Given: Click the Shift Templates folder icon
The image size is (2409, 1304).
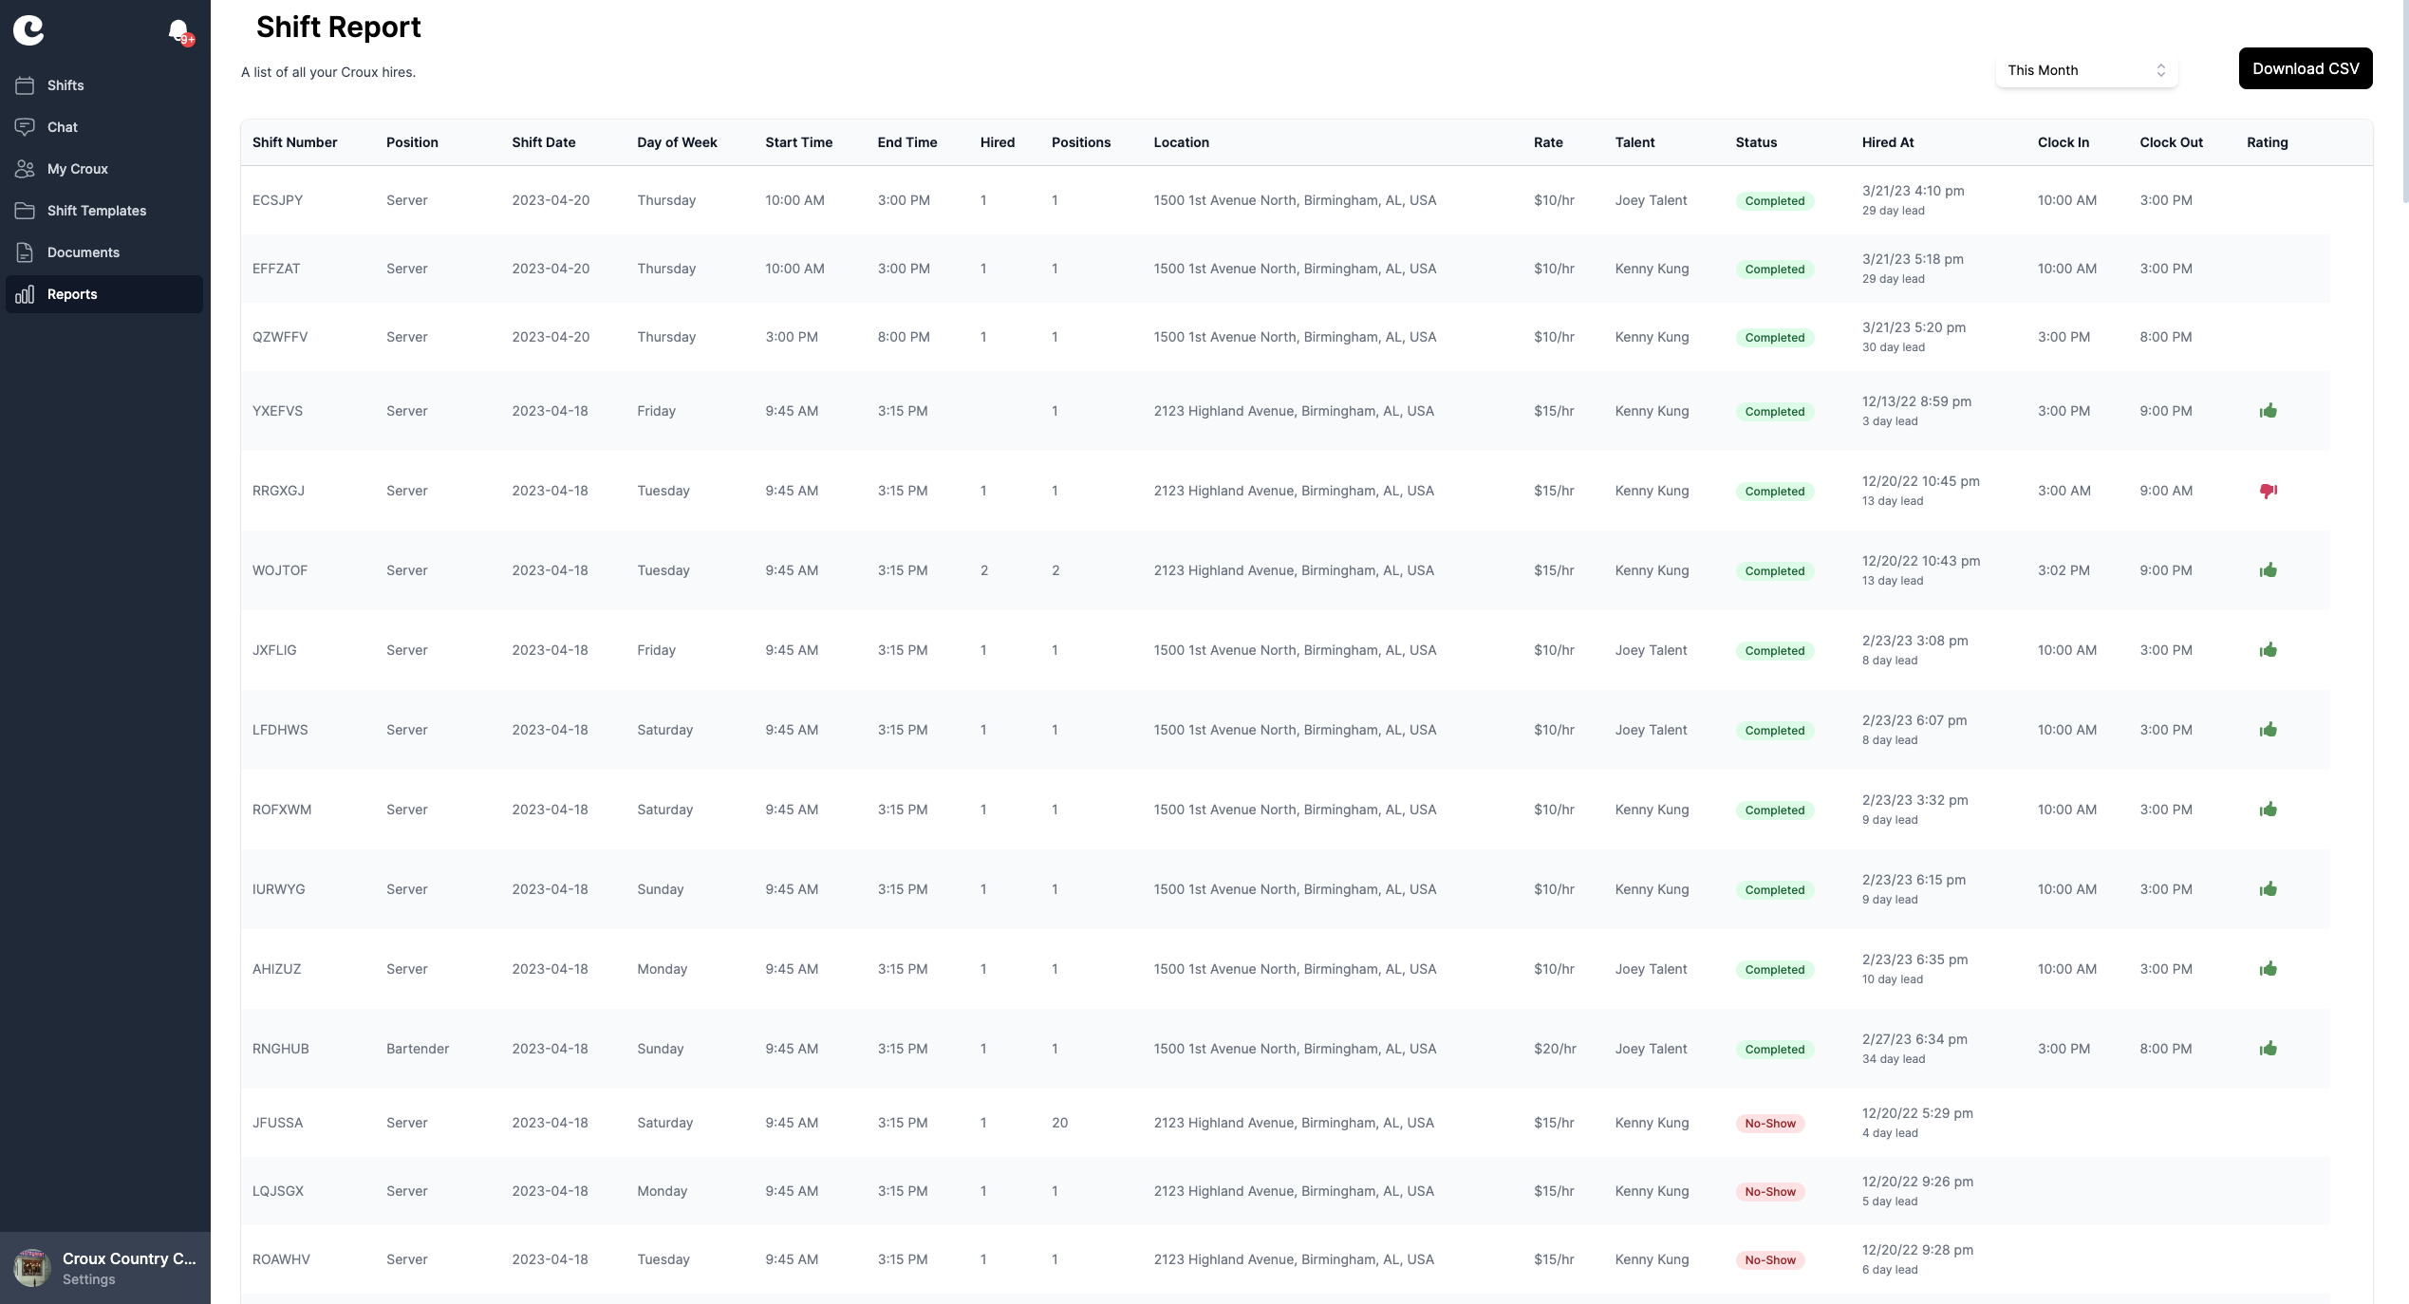Looking at the screenshot, I should point(25,211).
